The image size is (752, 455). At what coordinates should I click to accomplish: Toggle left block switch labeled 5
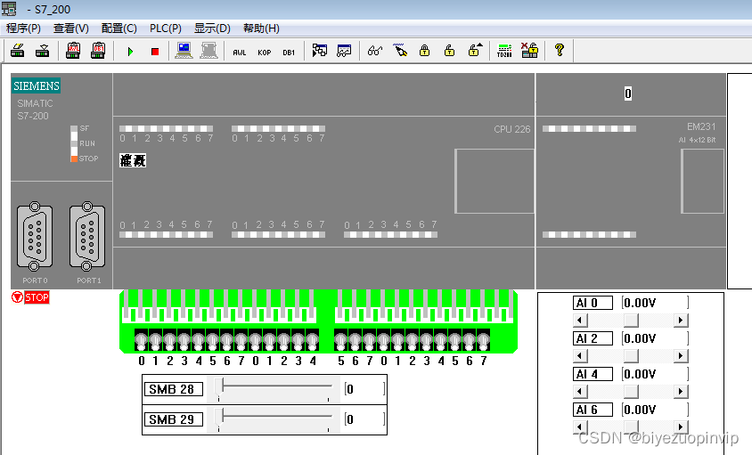point(212,341)
